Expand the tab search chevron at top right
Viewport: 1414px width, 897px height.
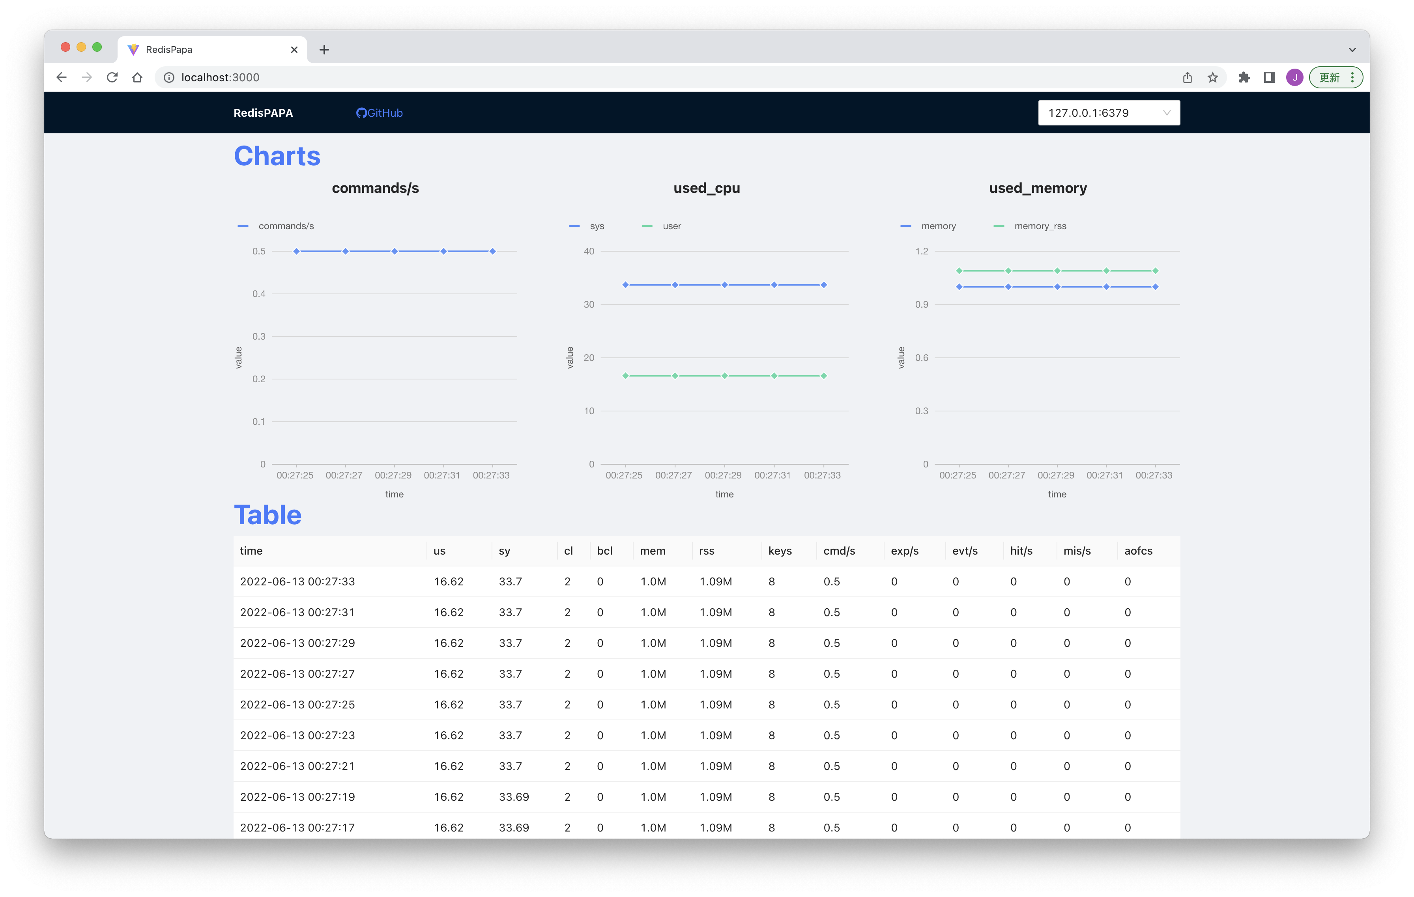pos(1352,50)
